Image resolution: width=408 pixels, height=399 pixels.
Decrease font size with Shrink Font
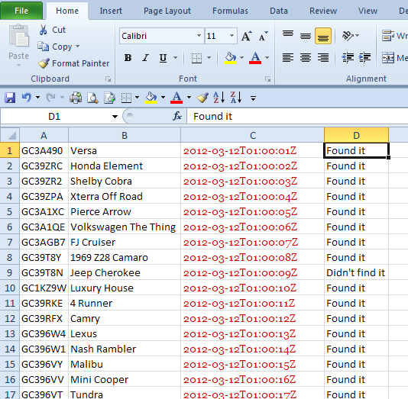[x=263, y=36]
